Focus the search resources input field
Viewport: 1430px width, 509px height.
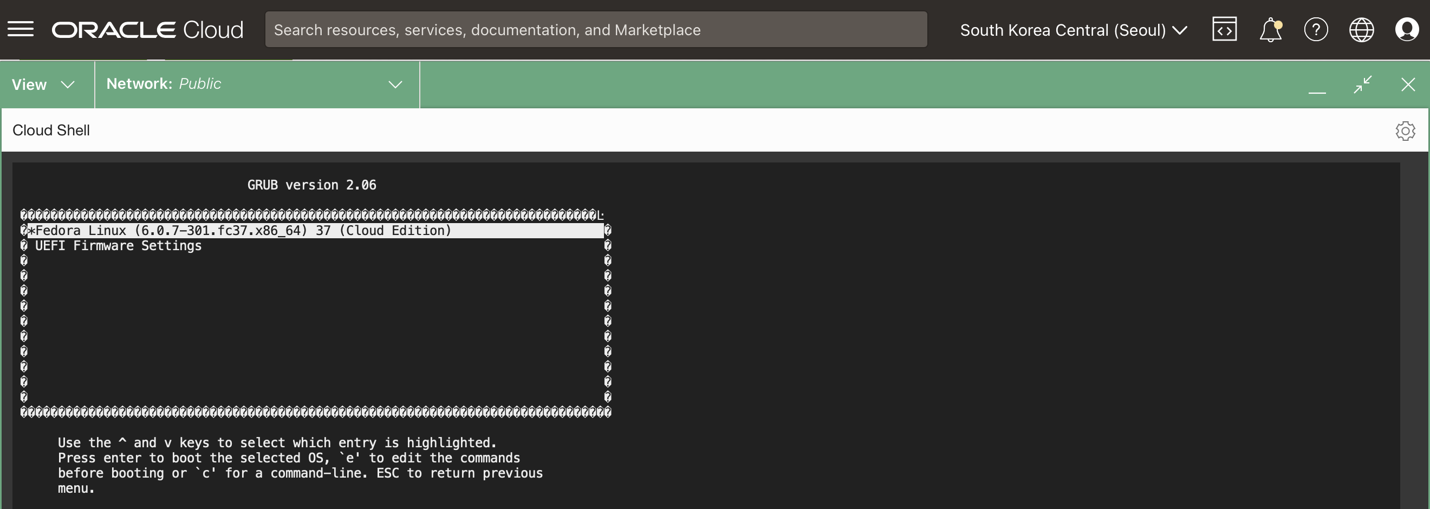point(595,30)
